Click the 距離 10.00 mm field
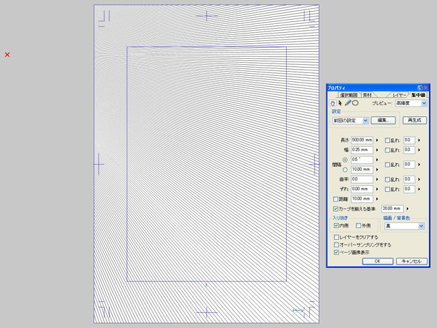This screenshot has height=328, width=437. (362, 199)
